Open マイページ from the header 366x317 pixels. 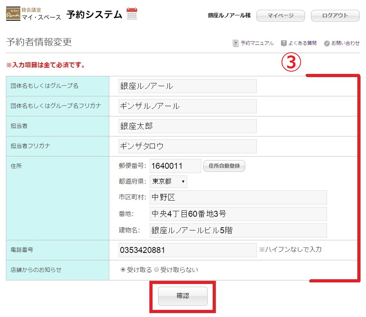pos(280,16)
